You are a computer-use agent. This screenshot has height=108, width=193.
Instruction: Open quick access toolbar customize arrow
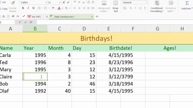24,16
